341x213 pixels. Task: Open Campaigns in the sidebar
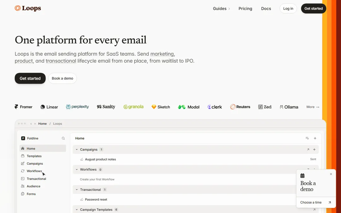pyautogui.click(x=43, y=163)
